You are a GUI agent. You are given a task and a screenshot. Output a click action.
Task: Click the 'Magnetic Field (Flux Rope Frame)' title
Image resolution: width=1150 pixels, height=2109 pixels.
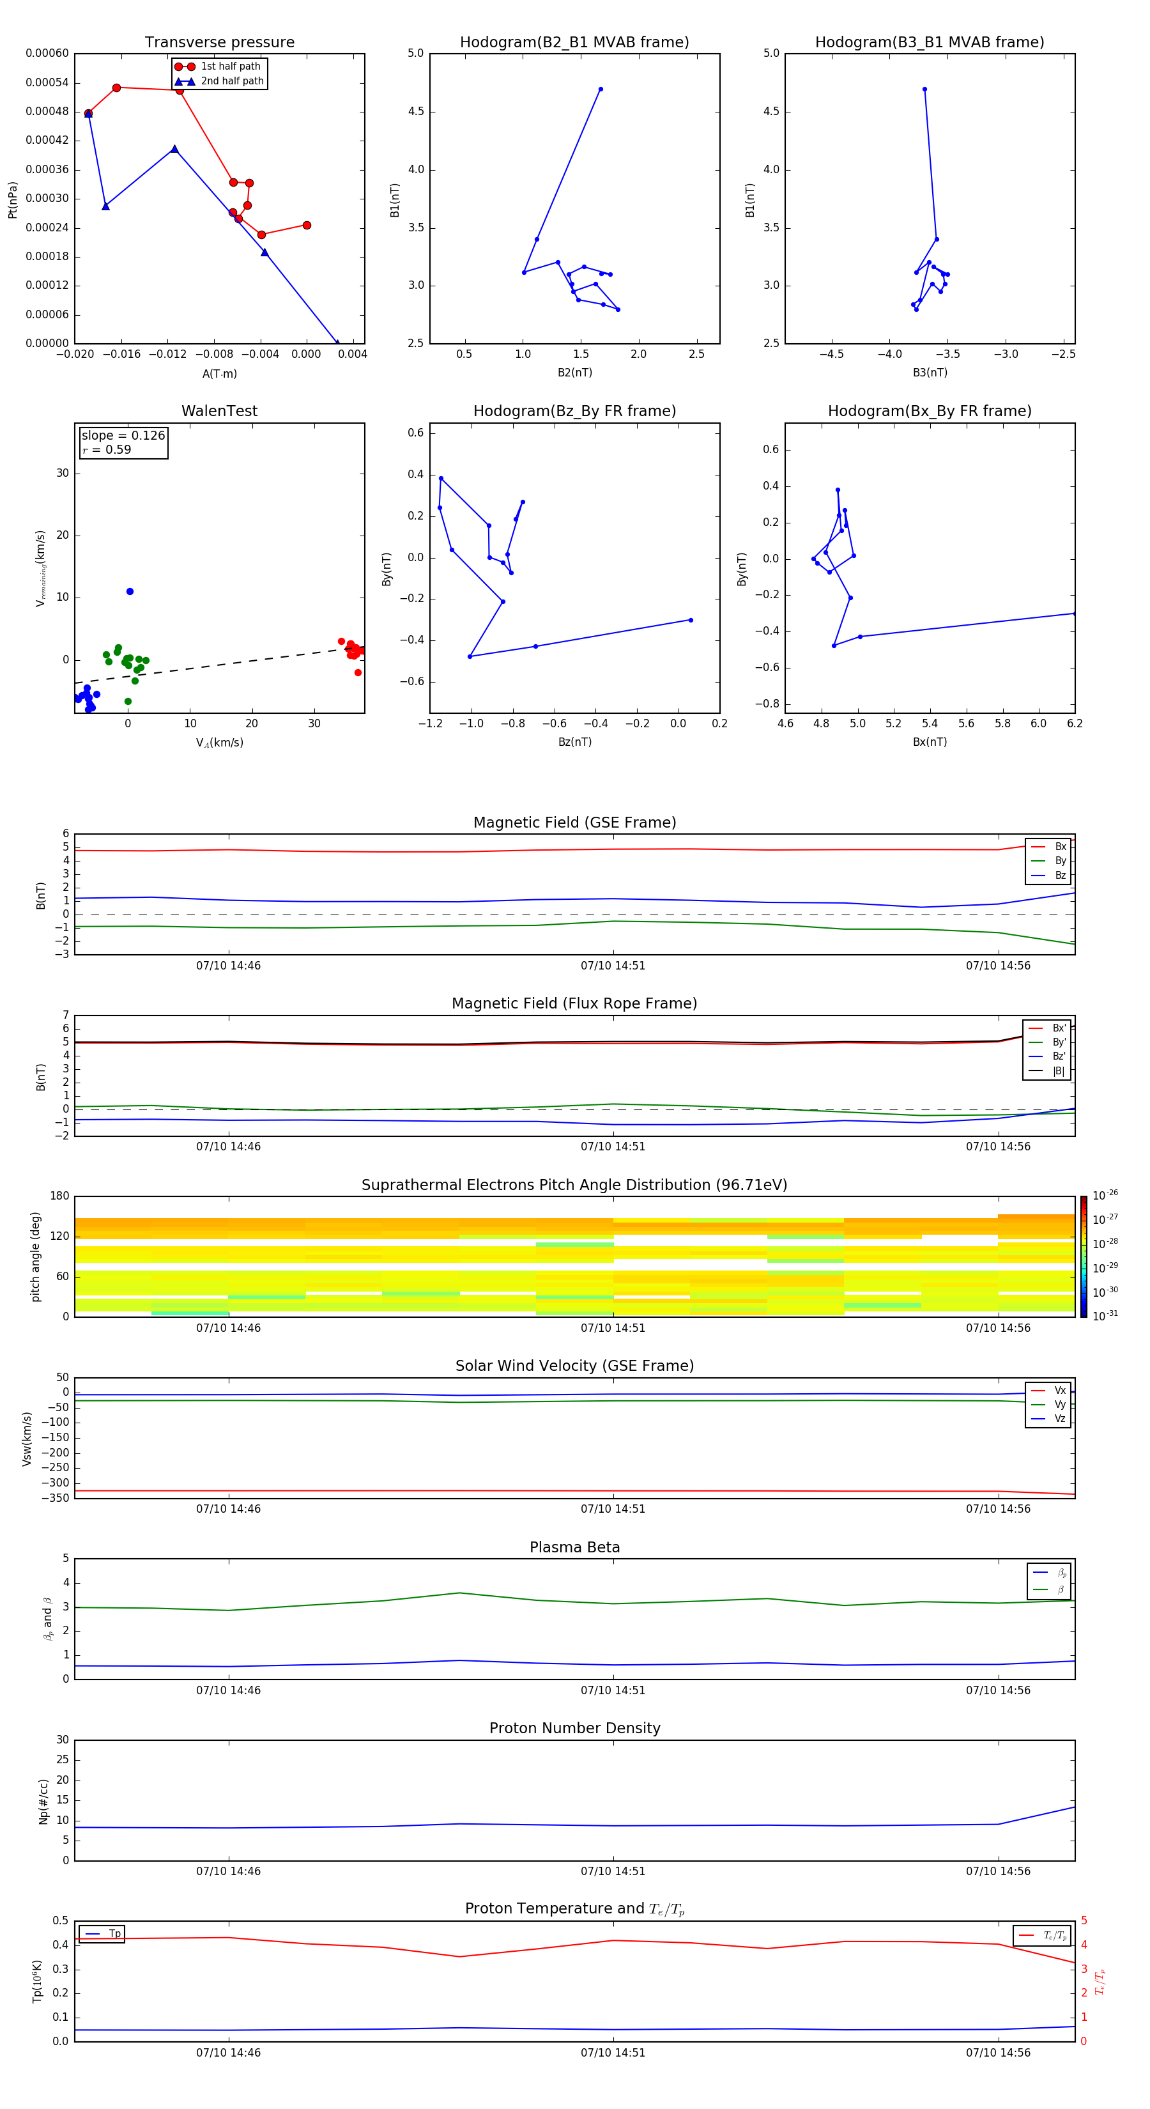point(574,1004)
